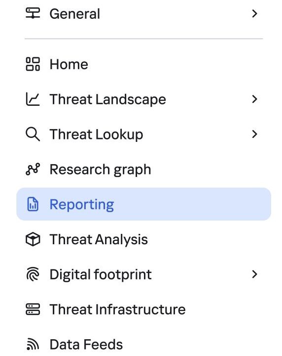Image resolution: width=282 pixels, height=356 pixels.
Task: Navigate to Data Feeds label
Action: (86, 344)
